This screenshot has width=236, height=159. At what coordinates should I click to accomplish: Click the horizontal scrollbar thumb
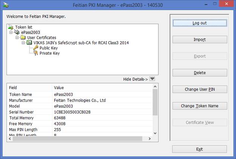pyautogui.click(x=78, y=139)
